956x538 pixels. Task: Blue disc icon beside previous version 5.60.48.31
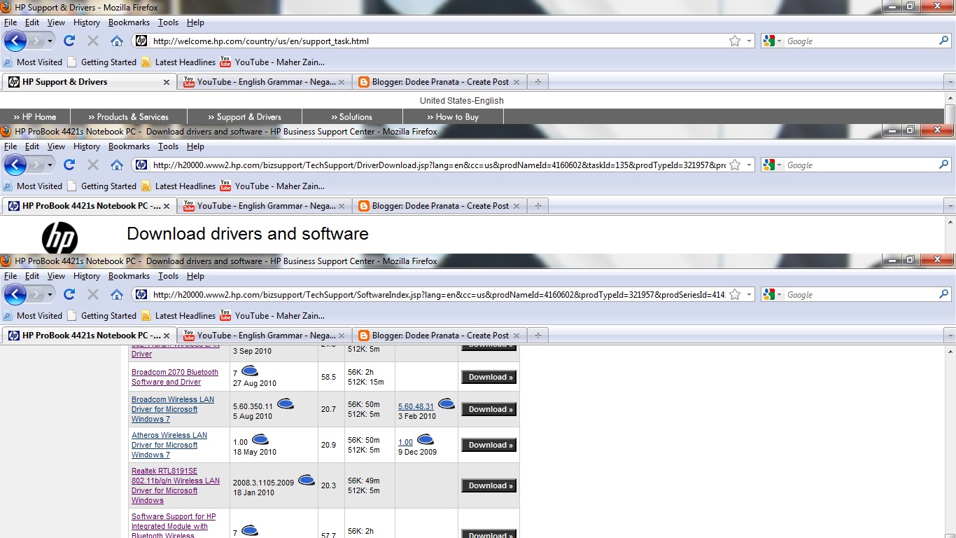point(447,404)
